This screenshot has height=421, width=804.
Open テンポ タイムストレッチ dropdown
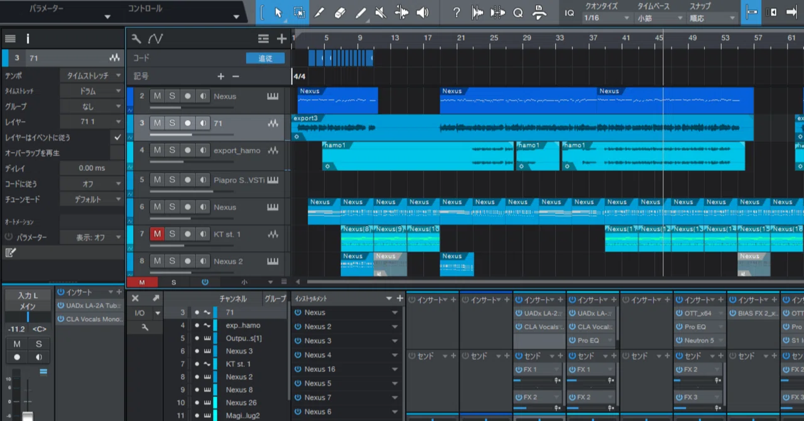pos(92,75)
